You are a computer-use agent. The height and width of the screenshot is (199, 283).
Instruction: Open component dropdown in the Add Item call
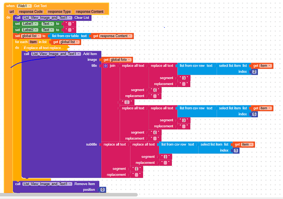pyautogui.click(x=79, y=54)
